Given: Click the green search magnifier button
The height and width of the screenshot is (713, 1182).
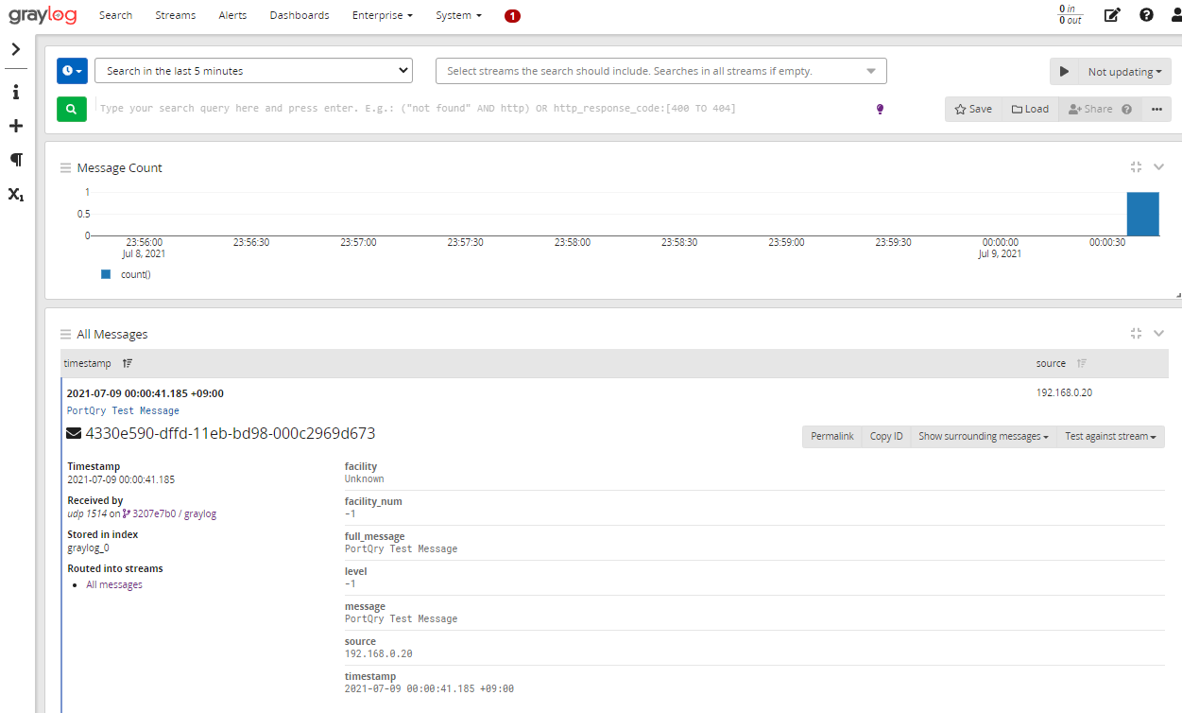Looking at the screenshot, I should tap(71, 108).
